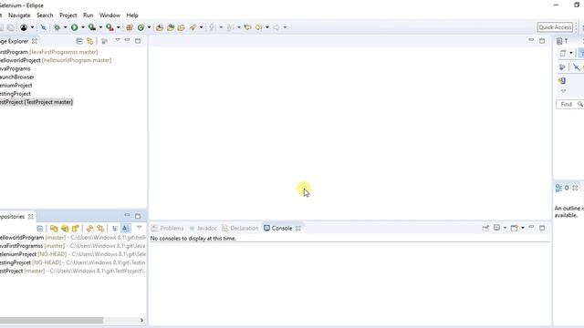
Task: Open Git Repositories view menu triangle
Action: pos(139,228)
